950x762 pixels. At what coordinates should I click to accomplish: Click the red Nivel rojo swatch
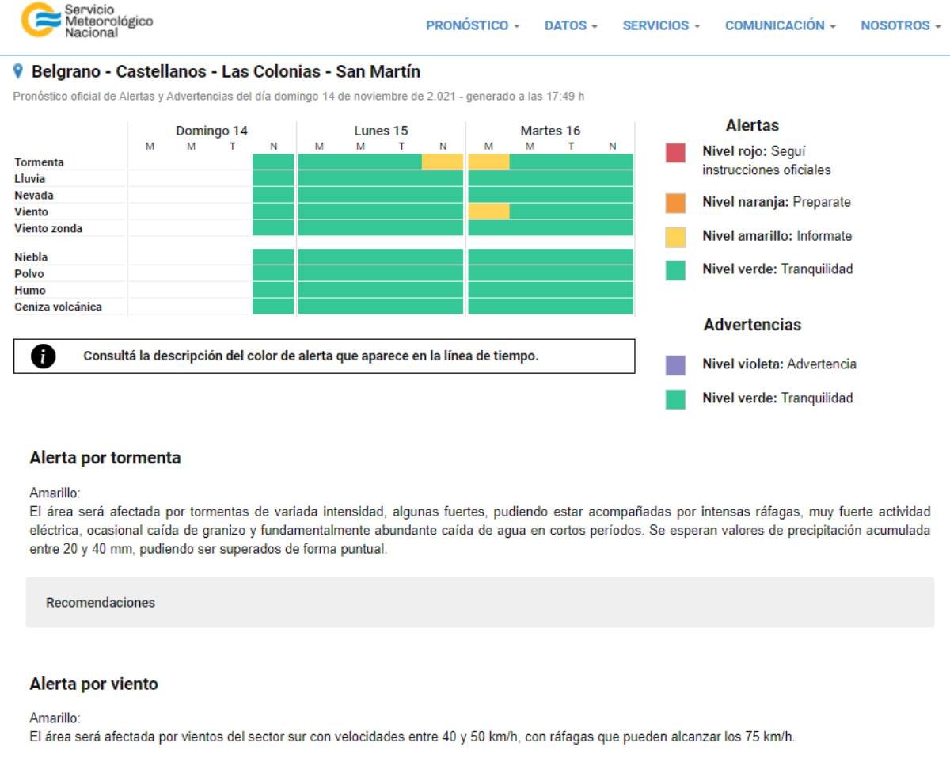(x=675, y=153)
